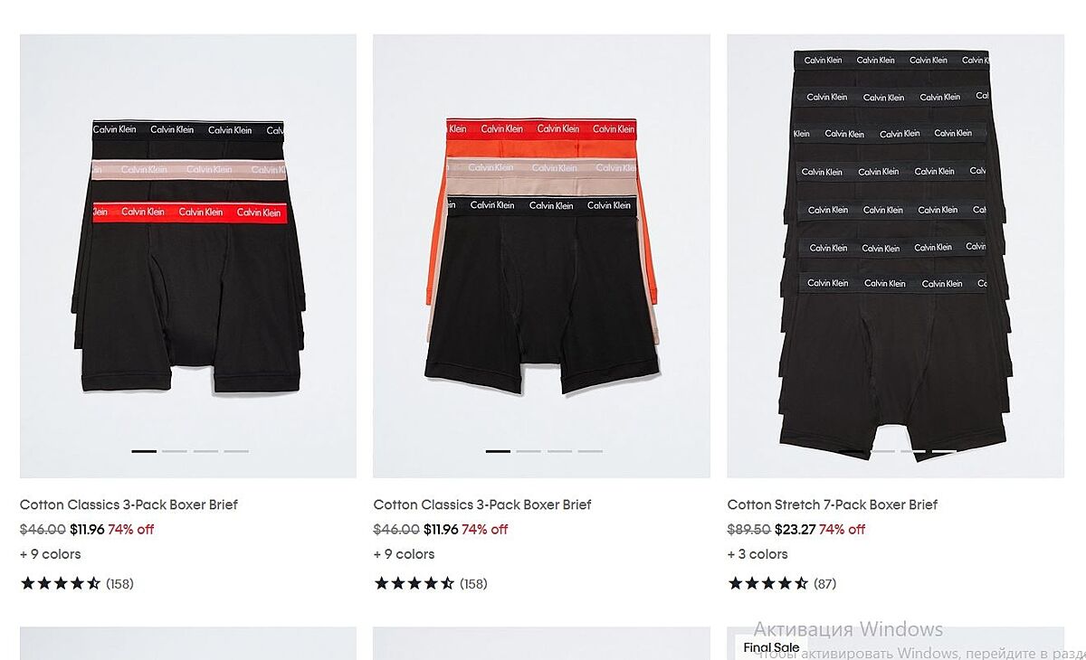This screenshot has height=660, width=1086.
Task: Click first Cotton Classics 3-Pack Boxer Brief title
Action: click(x=129, y=504)
